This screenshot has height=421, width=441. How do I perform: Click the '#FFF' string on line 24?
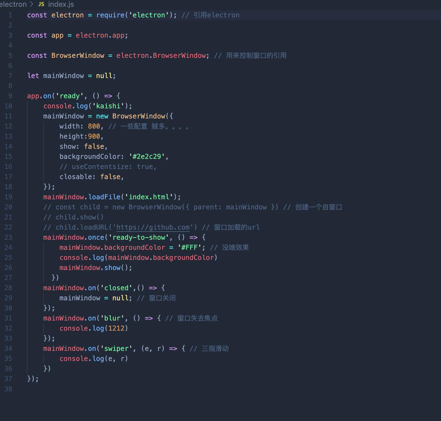pyautogui.click(x=190, y=248)
